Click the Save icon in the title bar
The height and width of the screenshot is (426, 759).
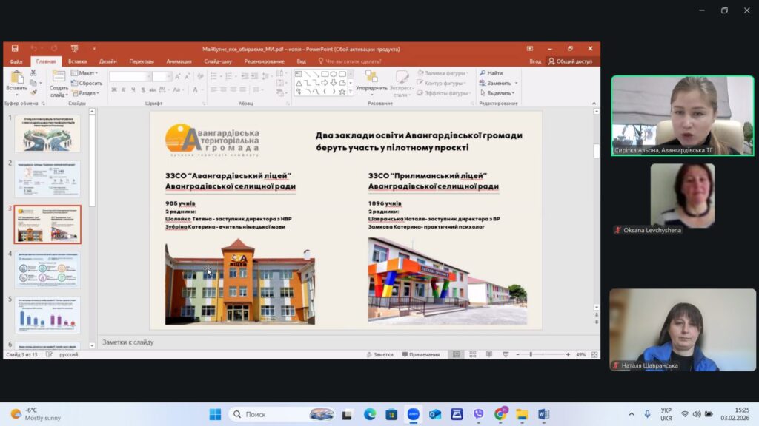coord(15,49)
